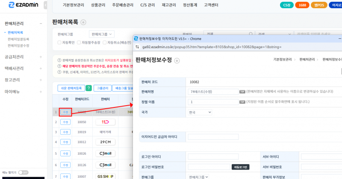The image size is (342, 179).
Task: Open the C/S 관리 top menu
Action: pyautogui.click(x=147, y=5)
